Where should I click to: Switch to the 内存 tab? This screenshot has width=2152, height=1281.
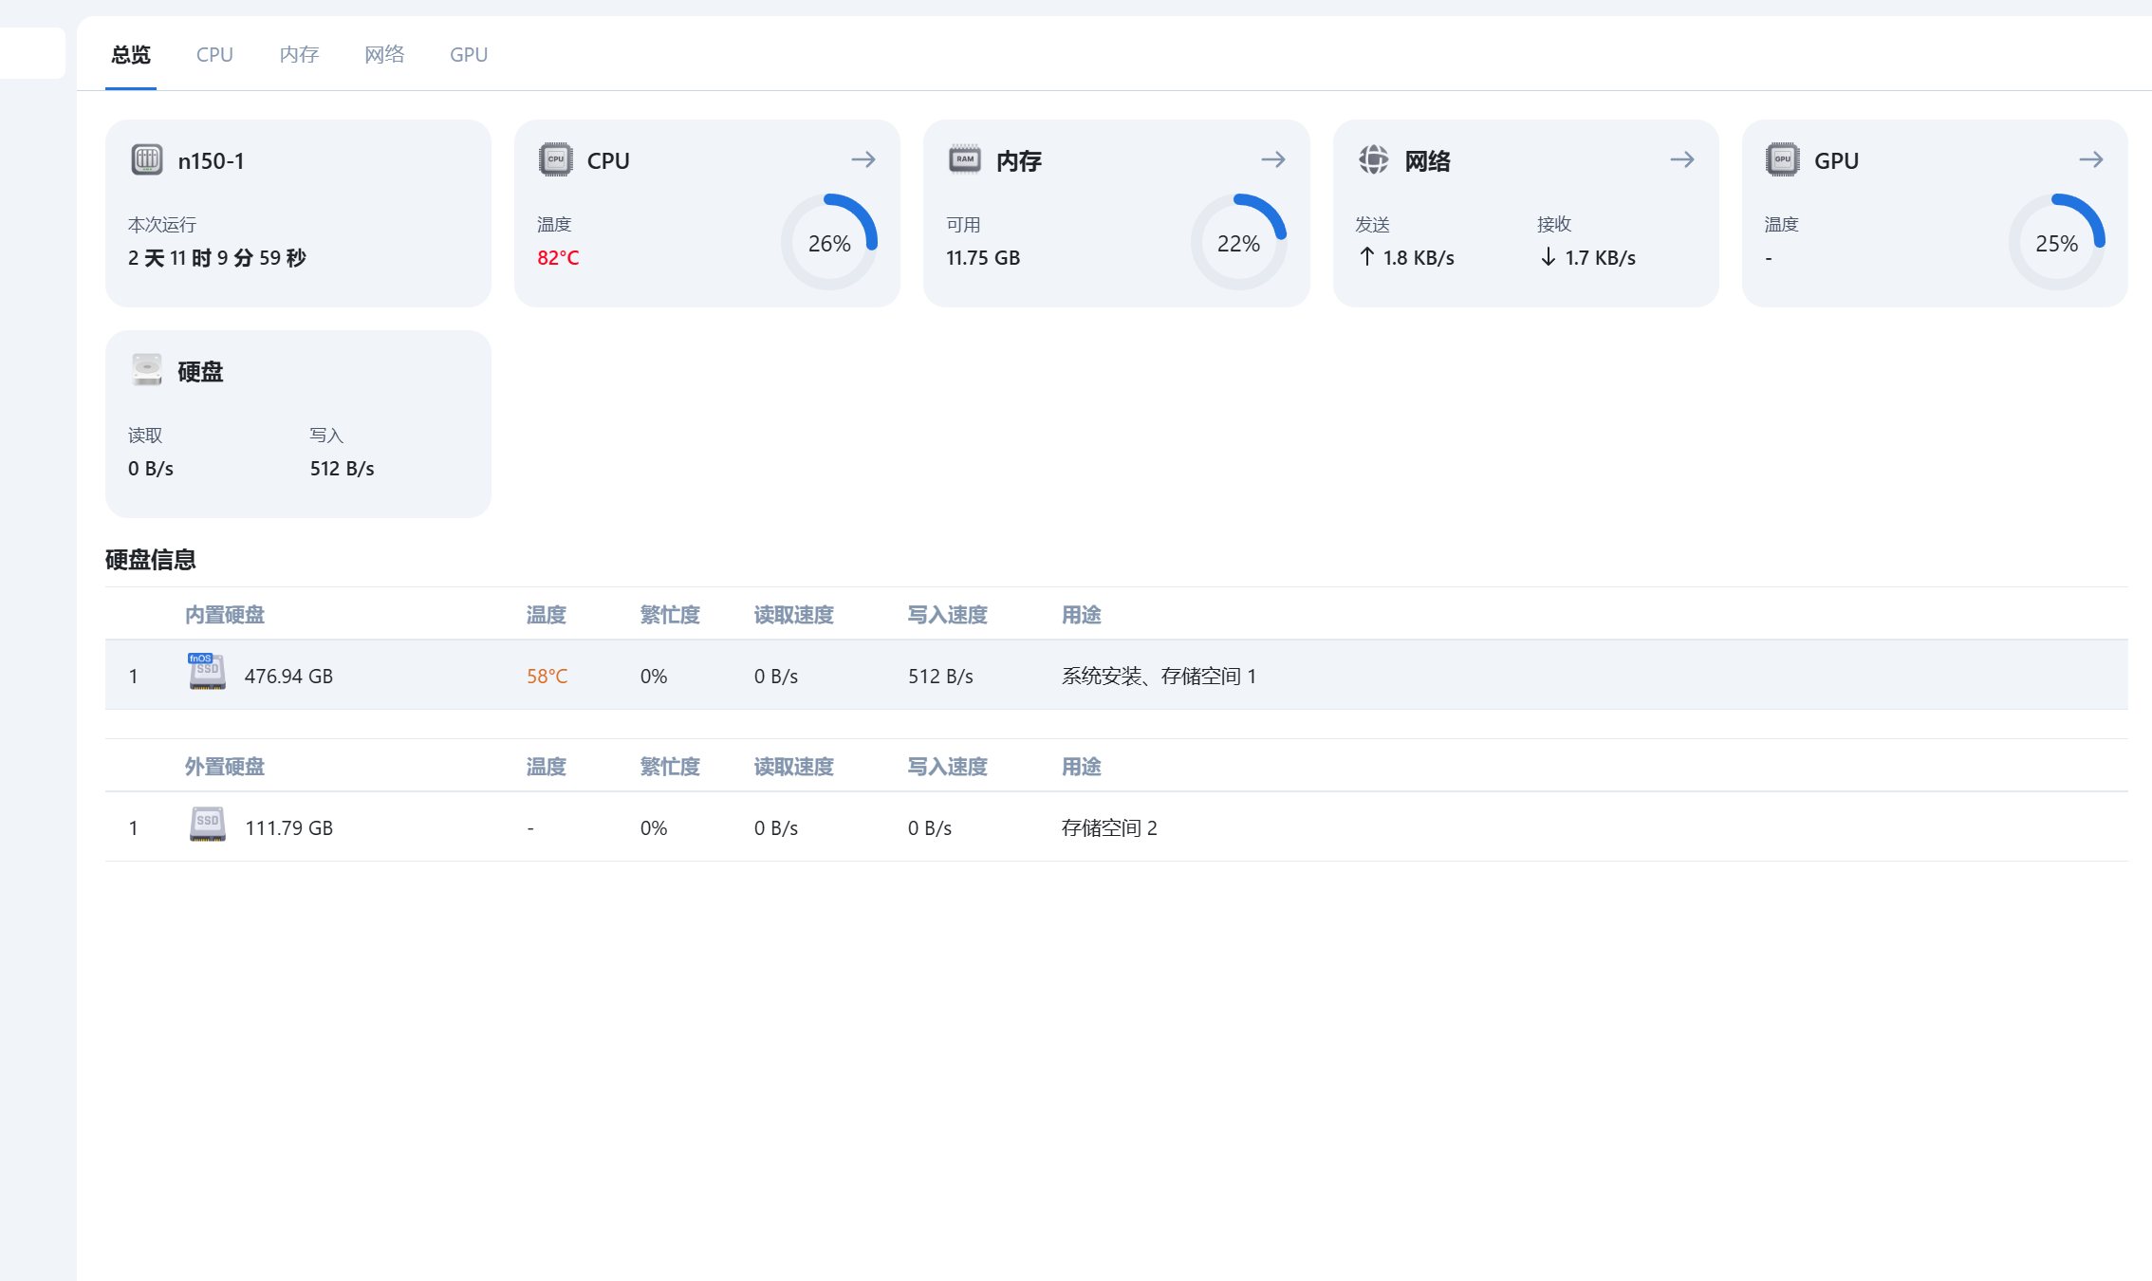[299, 54]
